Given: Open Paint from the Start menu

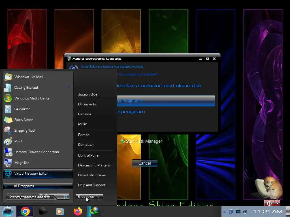Looking at the screenshot, I should (38, 141).
